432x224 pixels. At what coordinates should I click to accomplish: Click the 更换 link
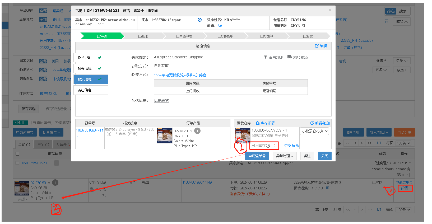(x=287, y=146)
